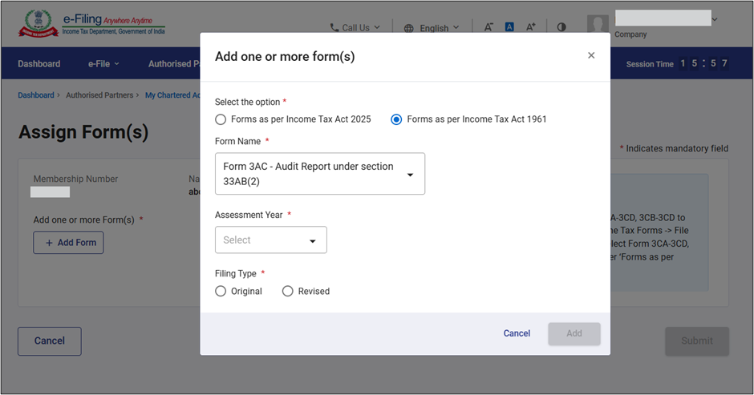Select Forms as per Income Tax Act 1961

pyautogui.click(x=396, y=119)
